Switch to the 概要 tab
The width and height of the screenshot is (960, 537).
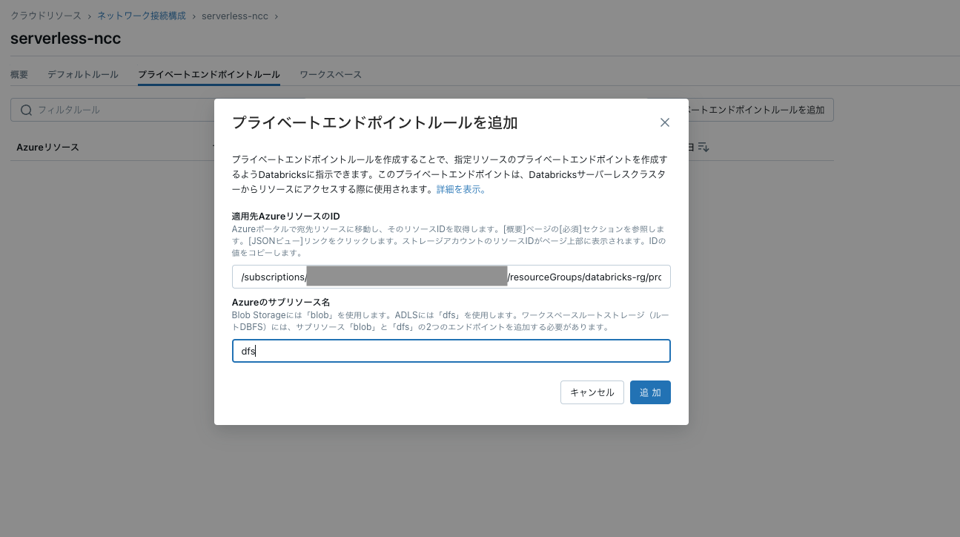pyautogui.click(x=19, y=74)
